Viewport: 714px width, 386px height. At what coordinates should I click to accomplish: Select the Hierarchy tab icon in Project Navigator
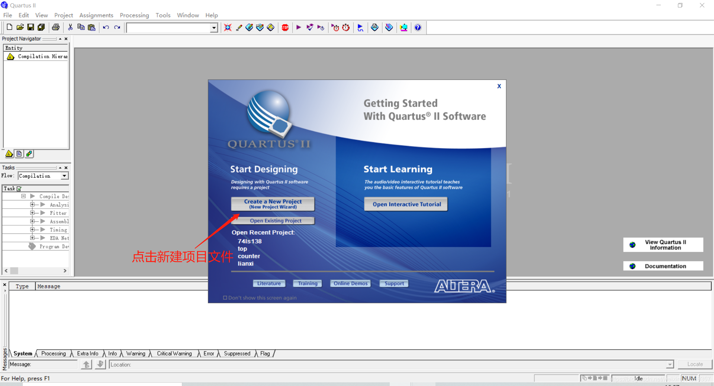click(x=9, y=154)
